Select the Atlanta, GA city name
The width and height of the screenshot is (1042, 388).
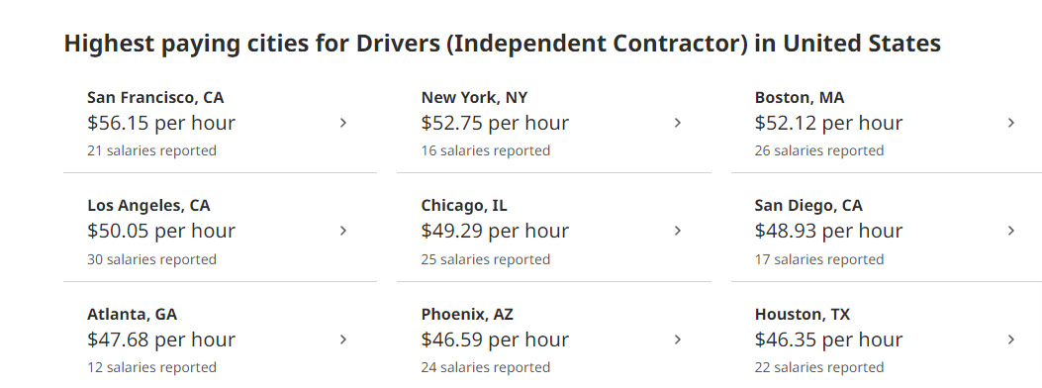click(x=133, y=314)
